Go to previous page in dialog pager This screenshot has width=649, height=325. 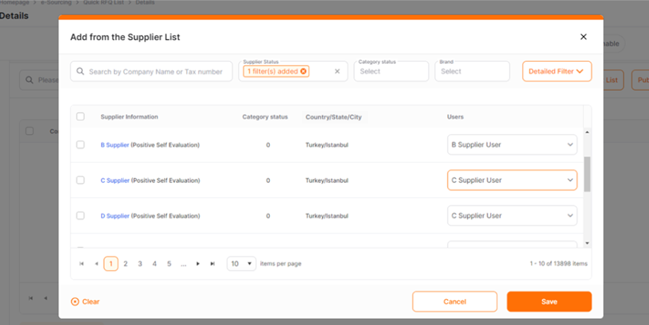click(x=96, y=264)
